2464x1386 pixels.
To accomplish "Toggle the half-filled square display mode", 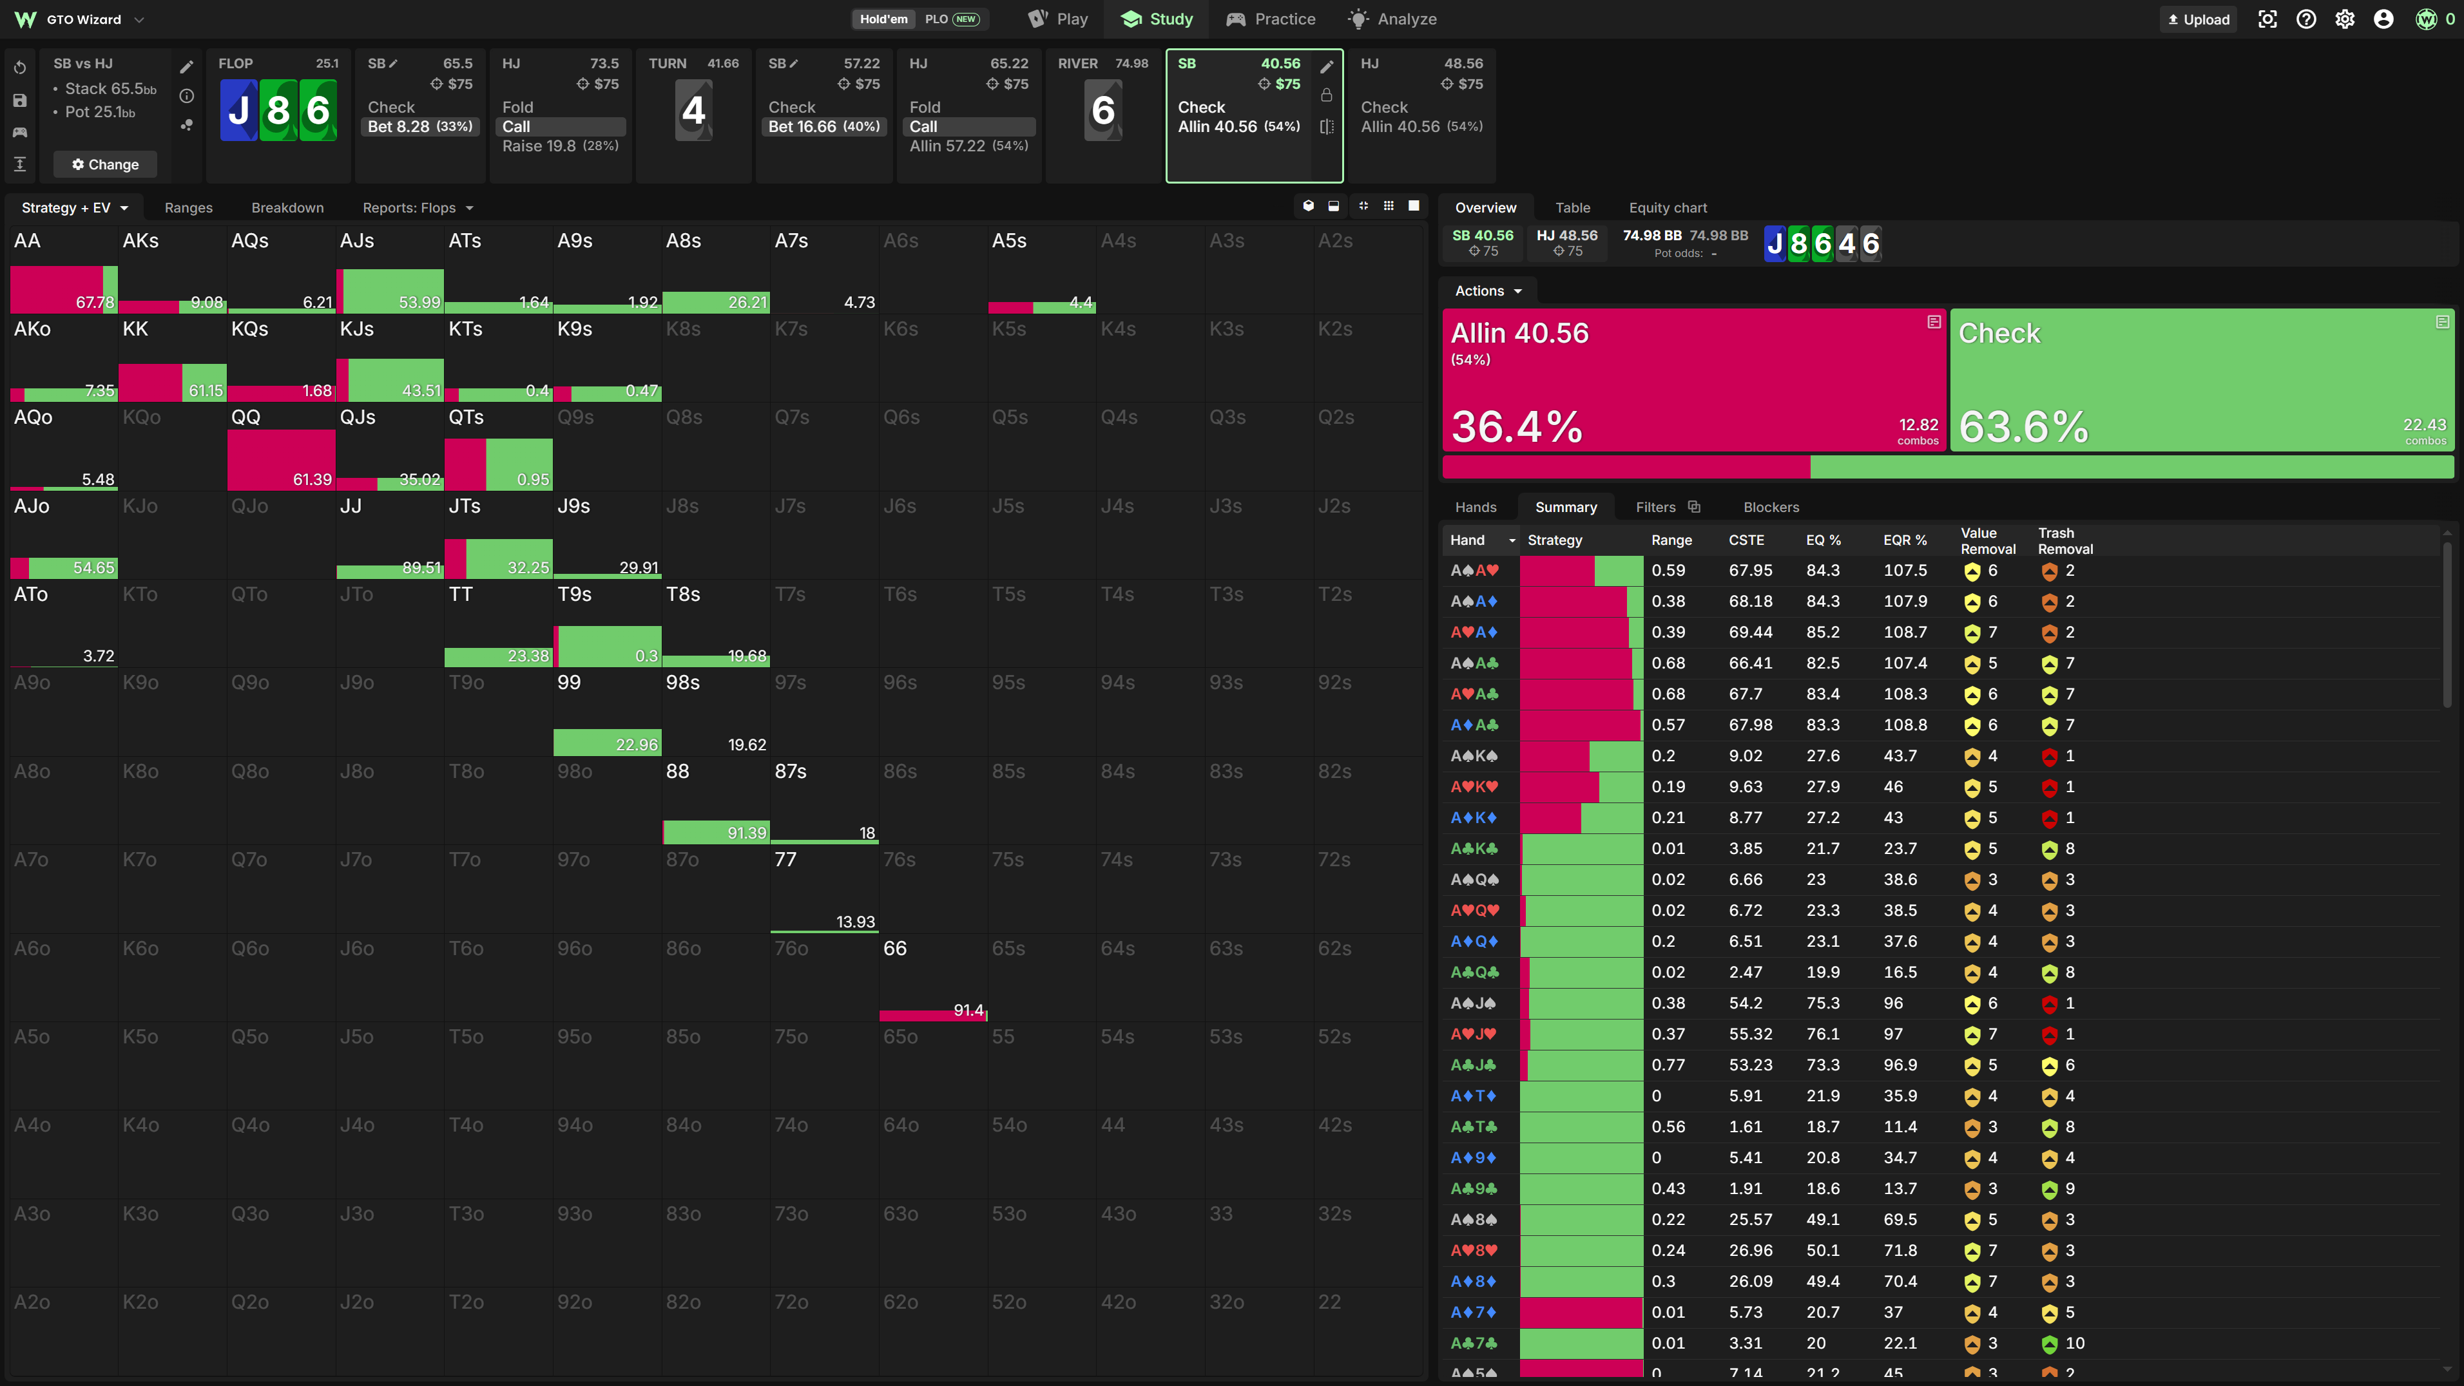I will pyautogui.click(x=1333, y=207).
